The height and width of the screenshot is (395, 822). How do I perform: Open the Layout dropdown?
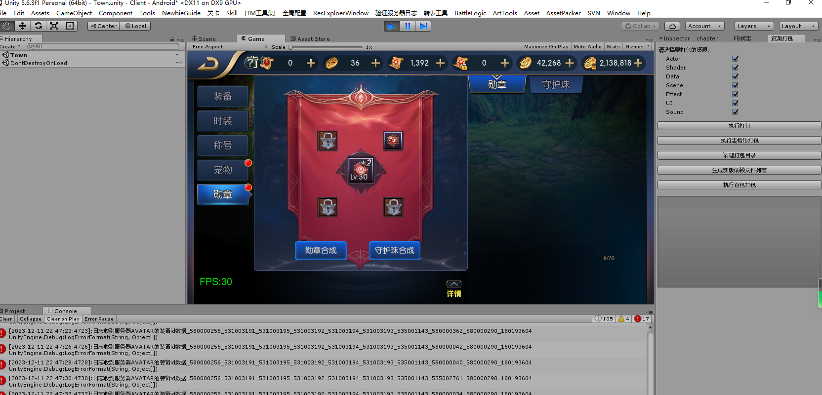(798, 26)
